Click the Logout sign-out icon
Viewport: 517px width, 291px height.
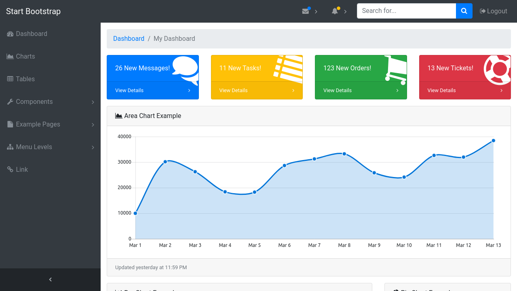click(483, 11)
